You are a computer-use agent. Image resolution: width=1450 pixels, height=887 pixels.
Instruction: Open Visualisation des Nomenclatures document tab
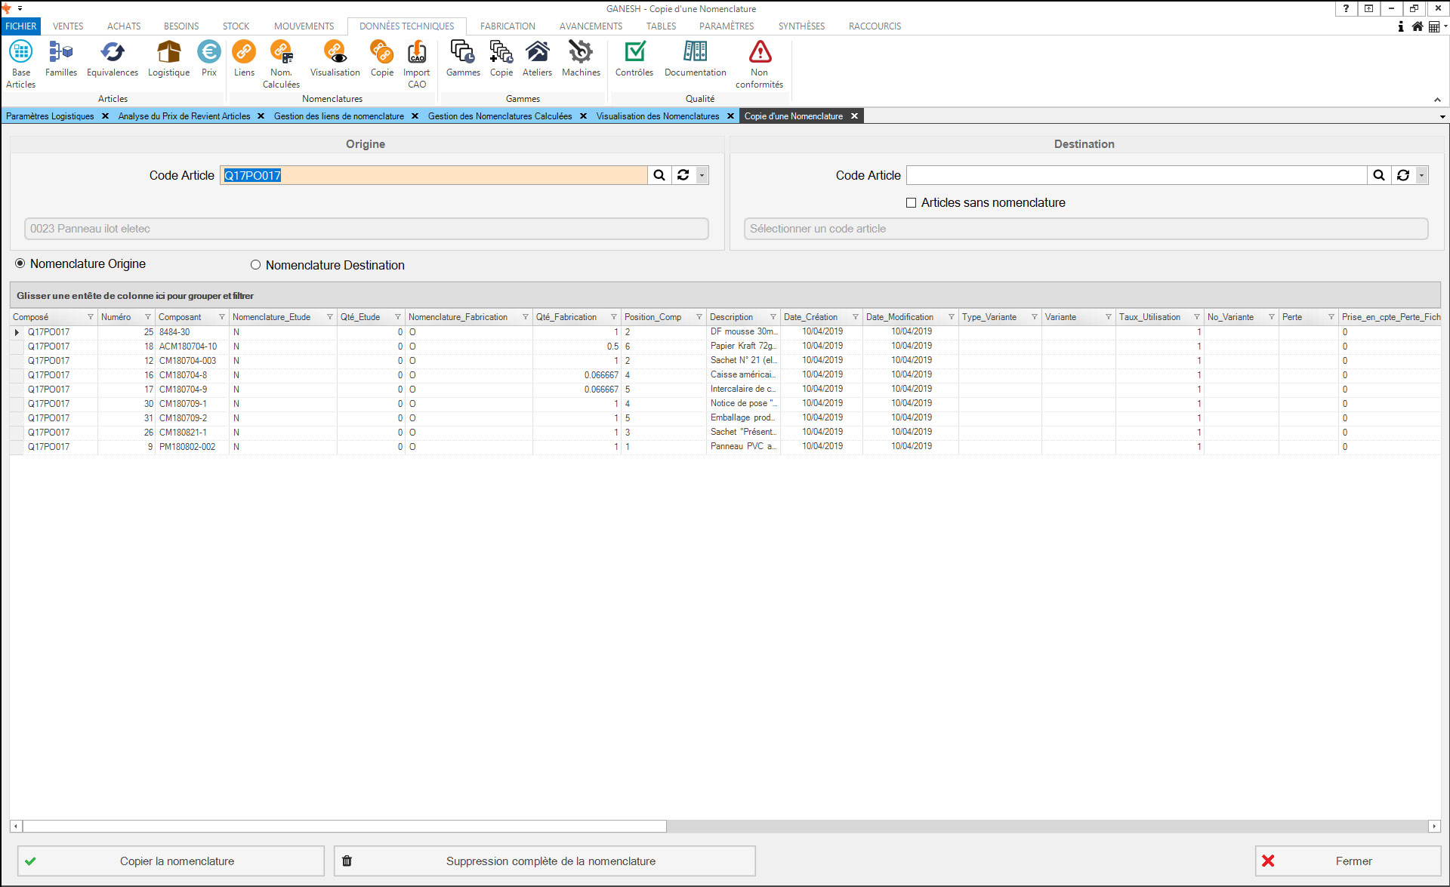pos(657,116)
